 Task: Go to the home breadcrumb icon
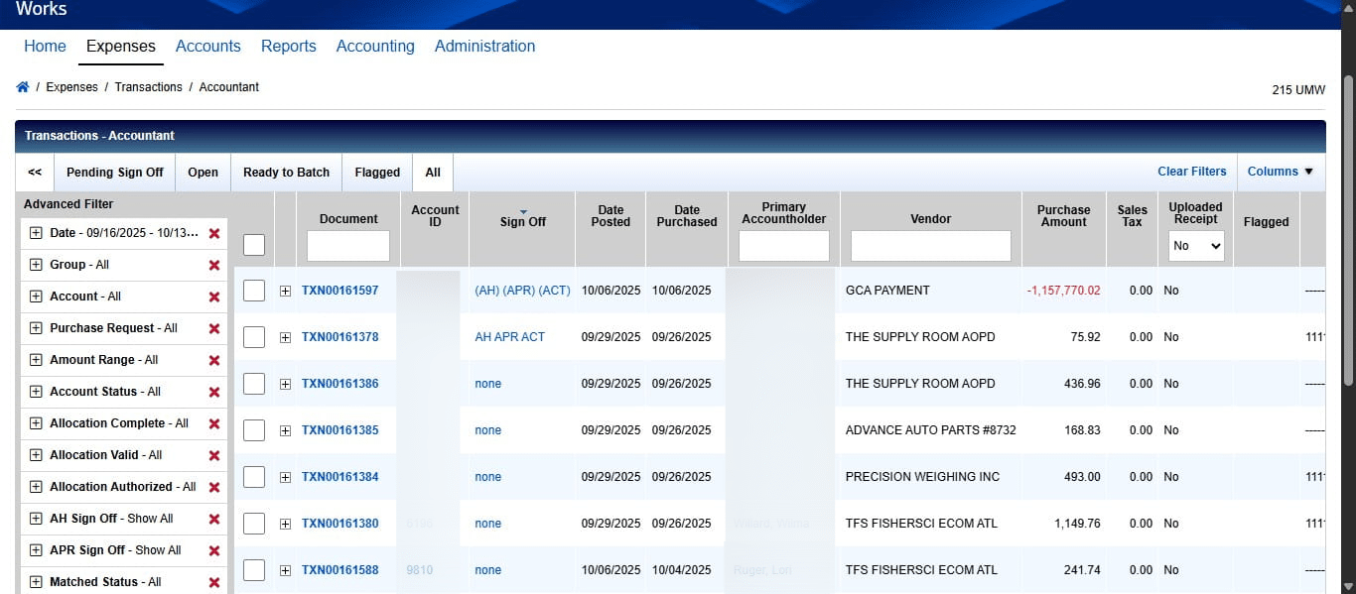coord(22,87)
